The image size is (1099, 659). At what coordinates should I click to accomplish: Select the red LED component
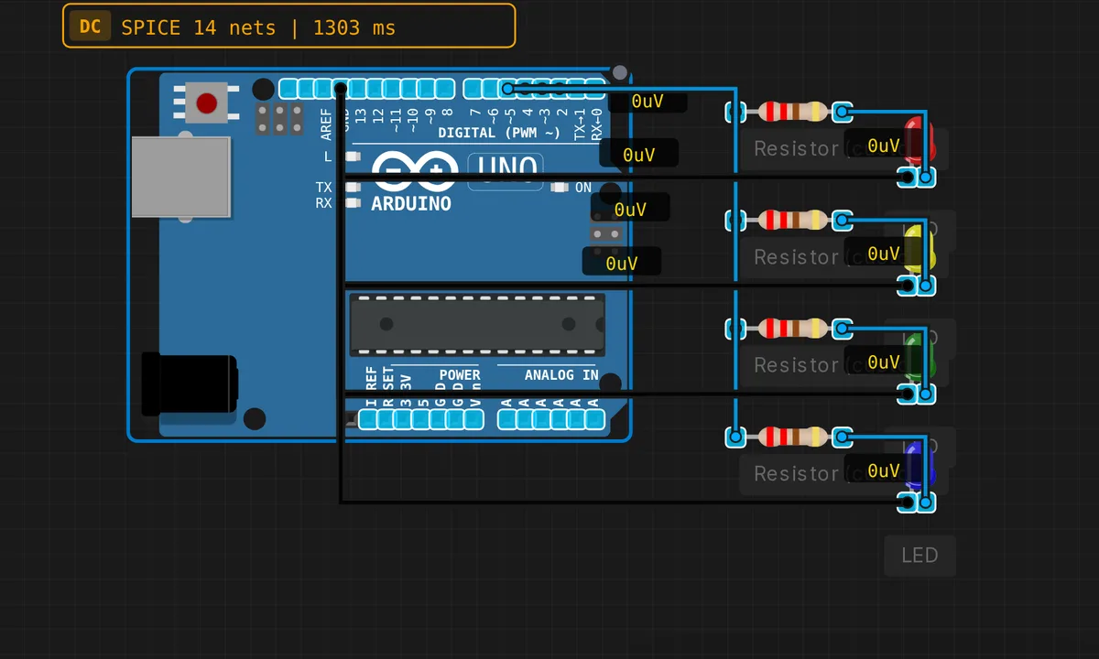pyautogui.click(x=919, y=141)
